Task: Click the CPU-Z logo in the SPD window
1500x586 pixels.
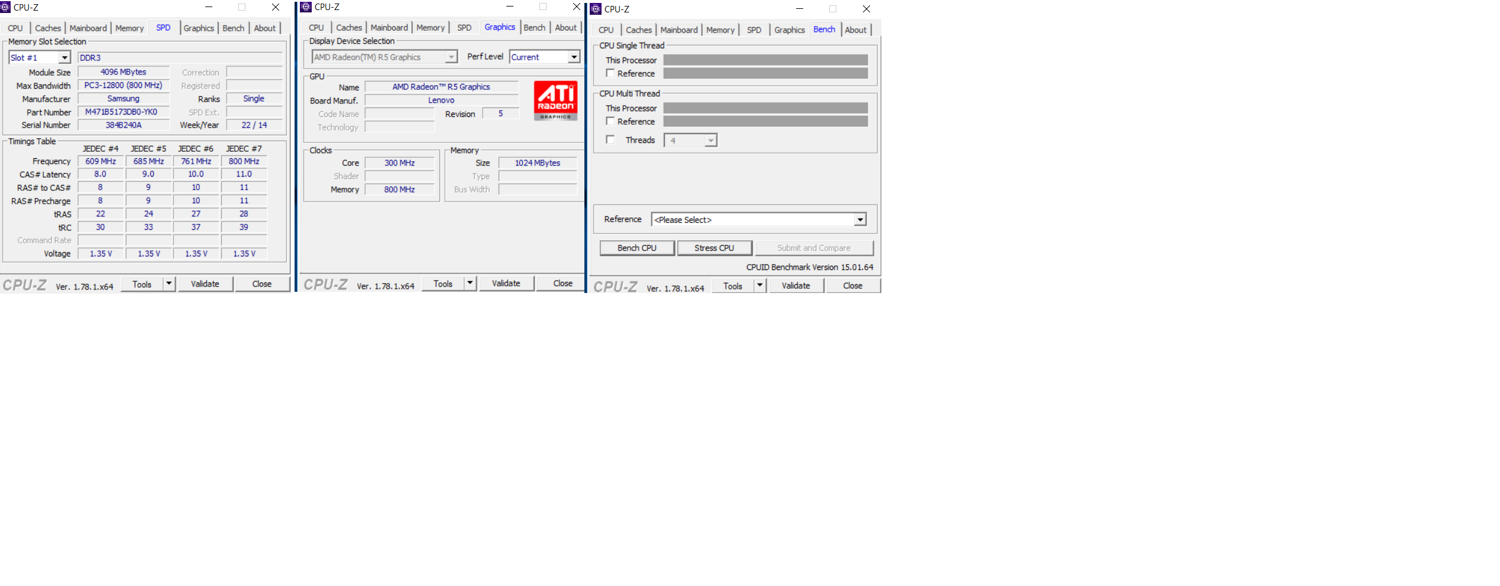Action: coord(24,285)
